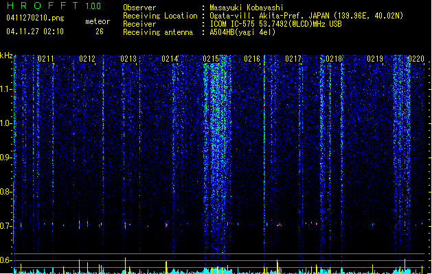Click the 0217 time marker
The height and width of the screenshot is (274, 432).
pos(293,59)
